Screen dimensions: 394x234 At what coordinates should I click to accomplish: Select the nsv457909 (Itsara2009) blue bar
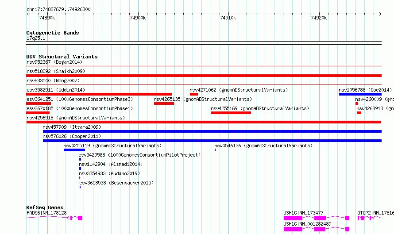pyautogui.click(x=212, y=131)
